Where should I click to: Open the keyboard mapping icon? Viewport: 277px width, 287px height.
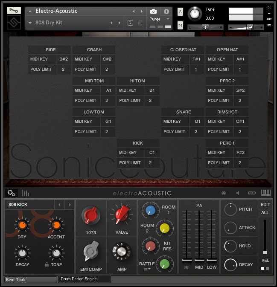(x=265, y=193)
